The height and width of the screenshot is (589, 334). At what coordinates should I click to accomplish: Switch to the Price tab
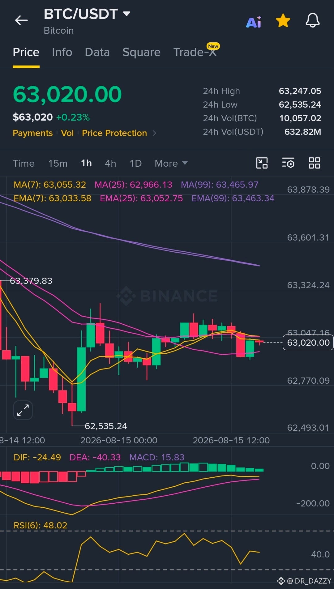26,52
